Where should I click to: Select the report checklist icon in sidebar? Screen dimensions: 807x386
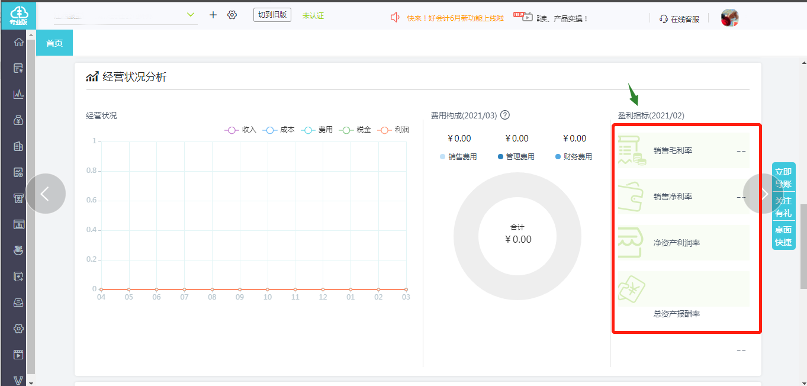click(18, 172)
